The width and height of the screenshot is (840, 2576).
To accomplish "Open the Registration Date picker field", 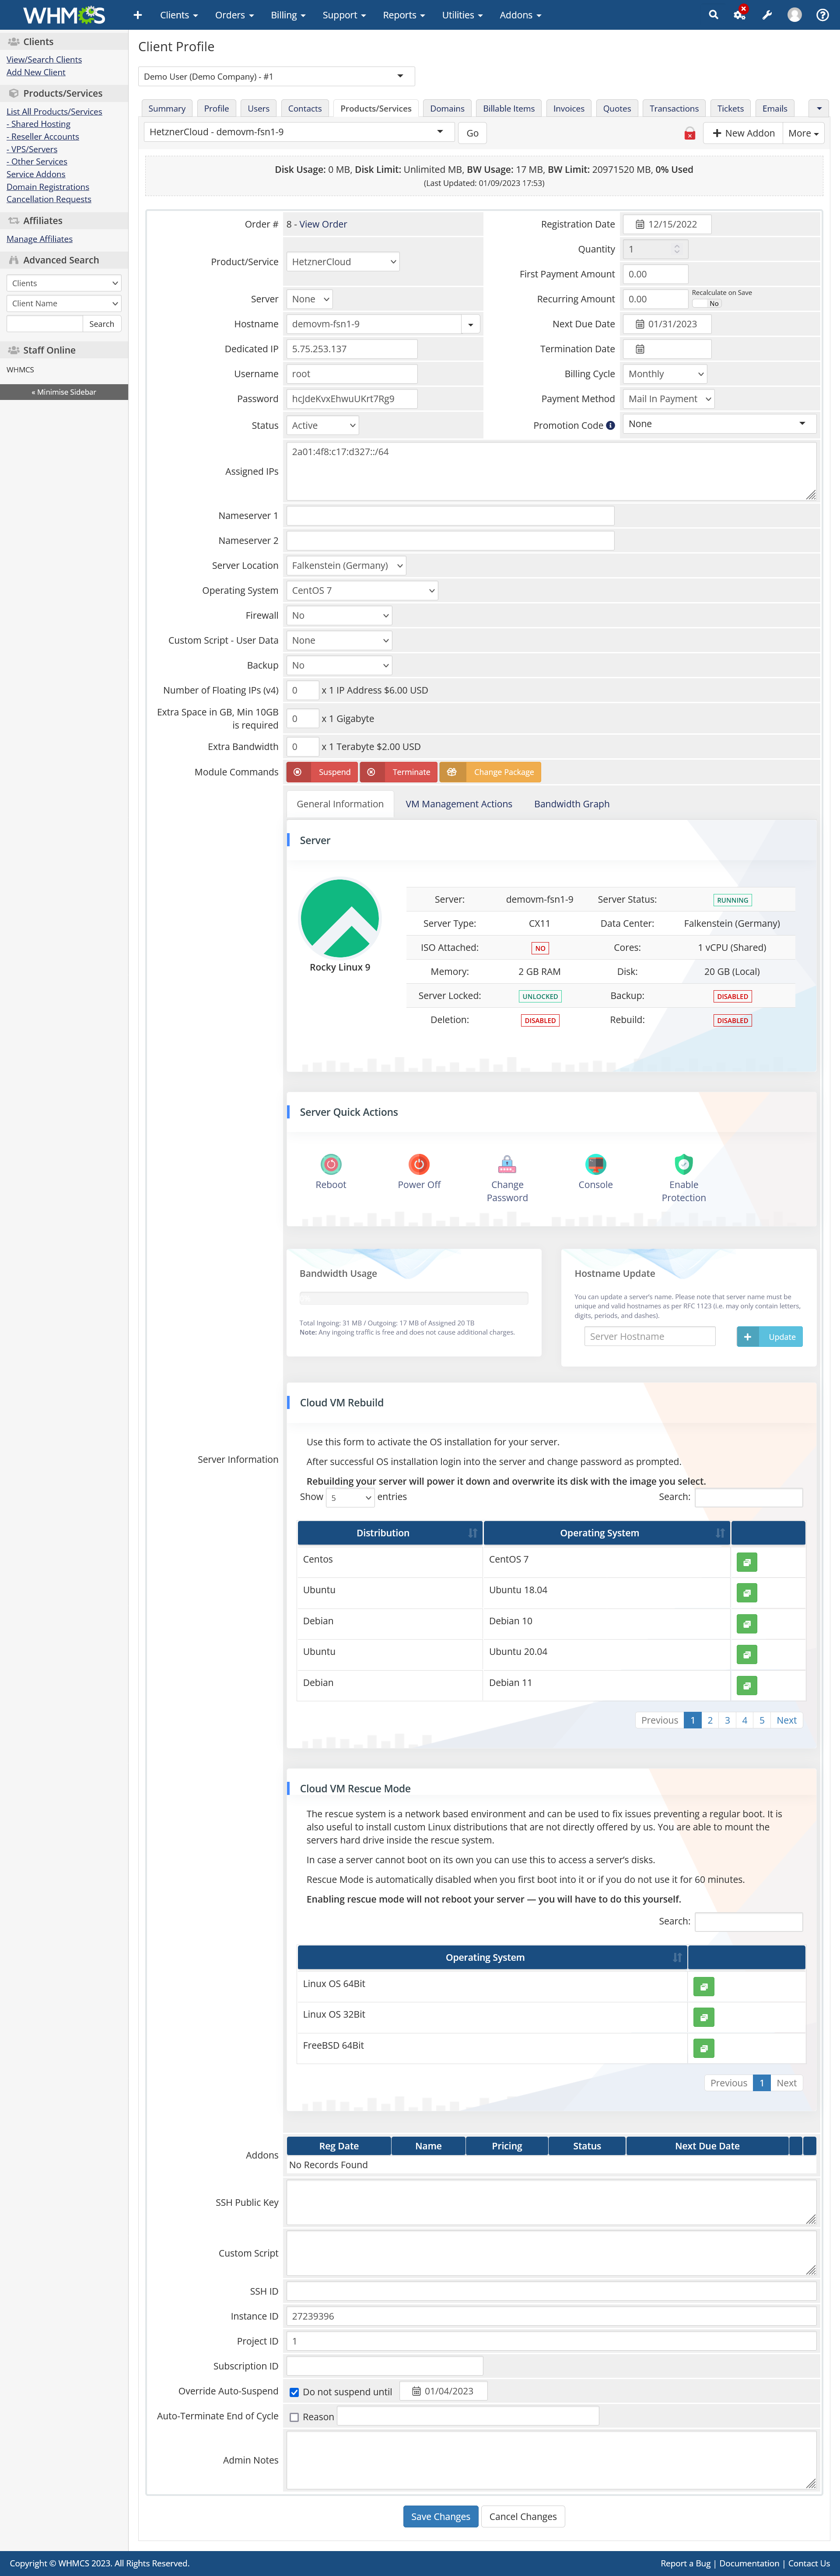I will 667,225.
